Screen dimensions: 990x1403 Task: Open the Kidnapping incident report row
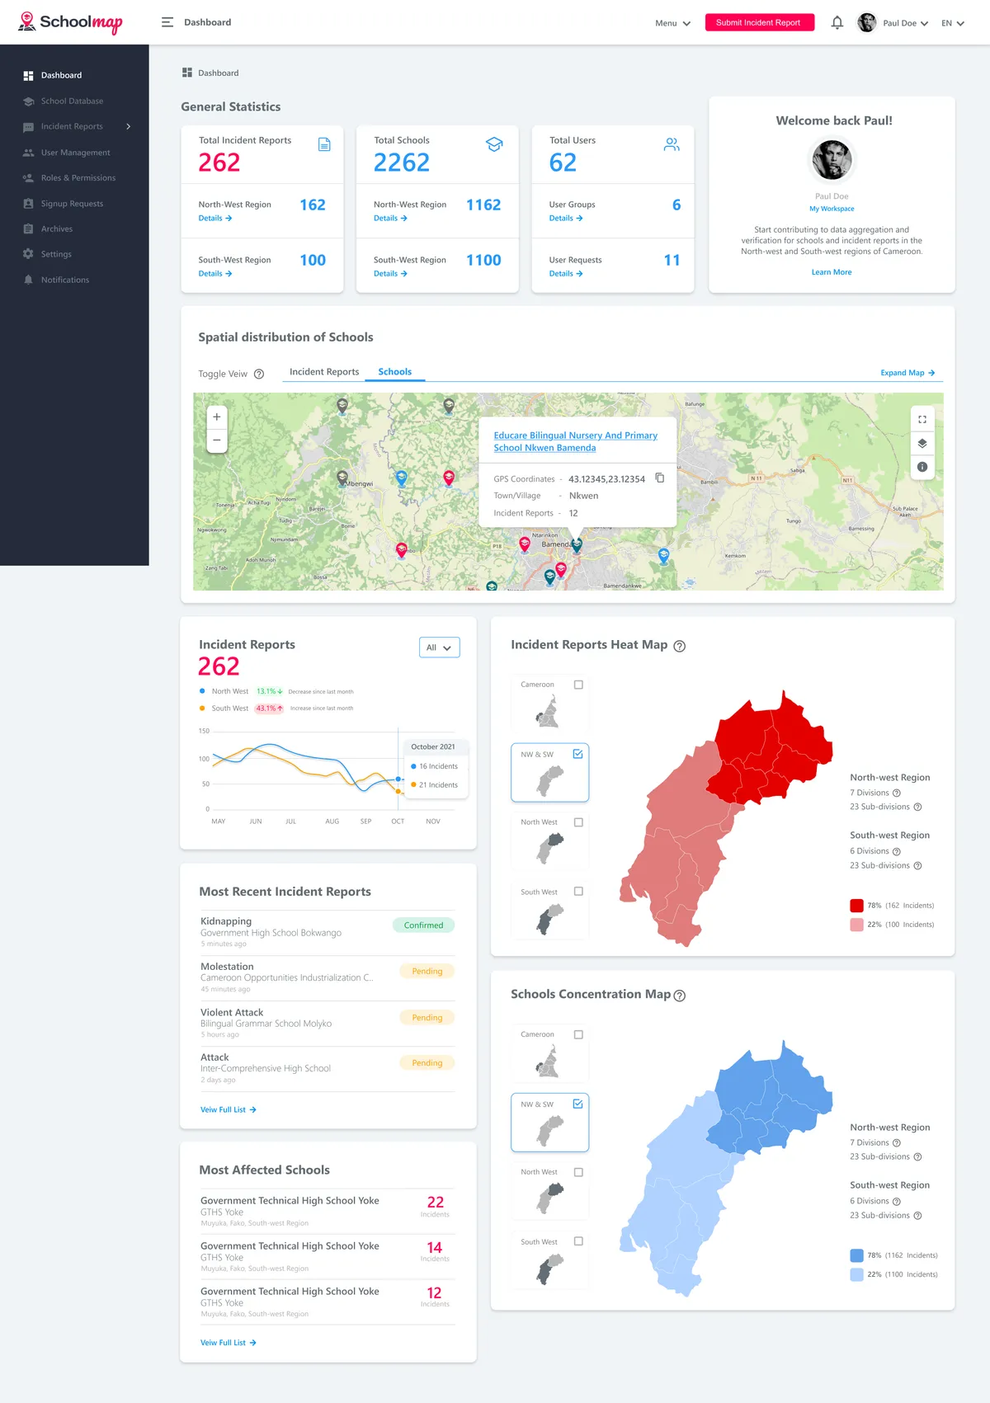coord(328,931)
